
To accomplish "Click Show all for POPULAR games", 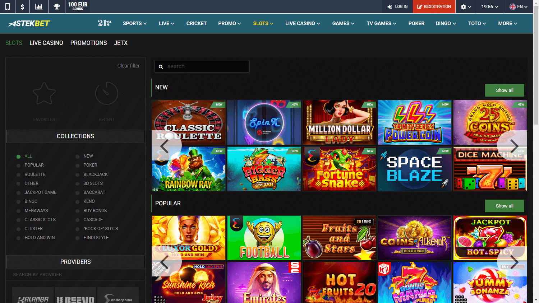I will coord(505,206).
